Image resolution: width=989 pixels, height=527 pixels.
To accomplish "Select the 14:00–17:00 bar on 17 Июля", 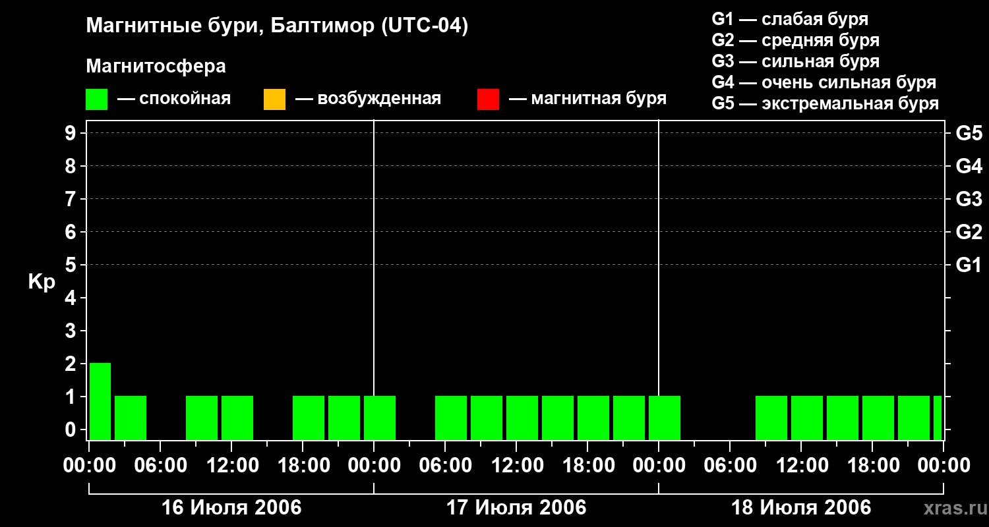I will [x=558, y=418].
